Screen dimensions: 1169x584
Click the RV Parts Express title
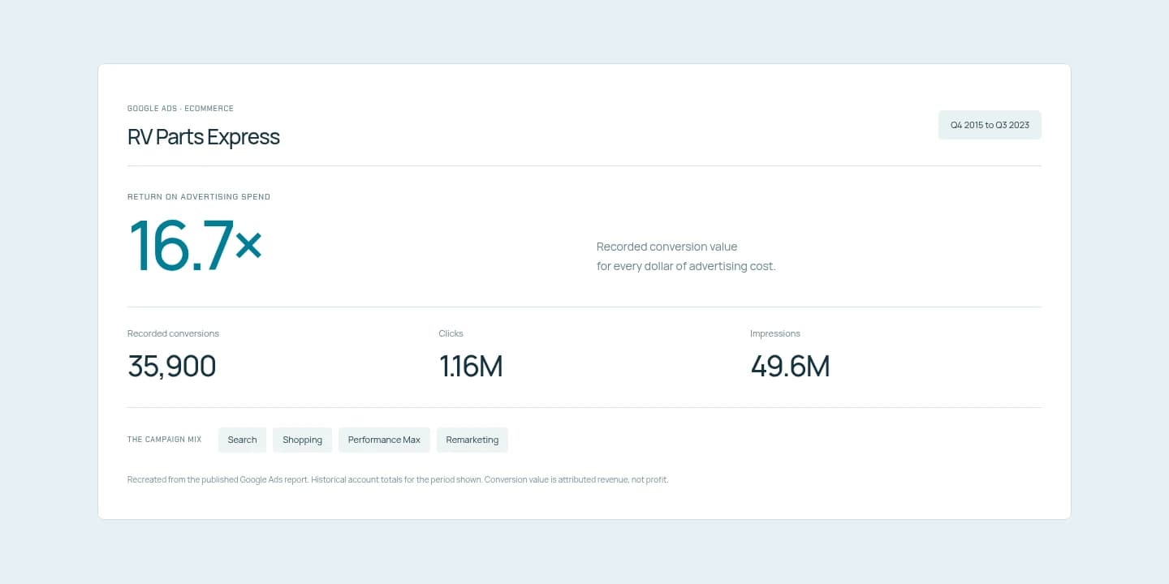click(x=204, y=137)
